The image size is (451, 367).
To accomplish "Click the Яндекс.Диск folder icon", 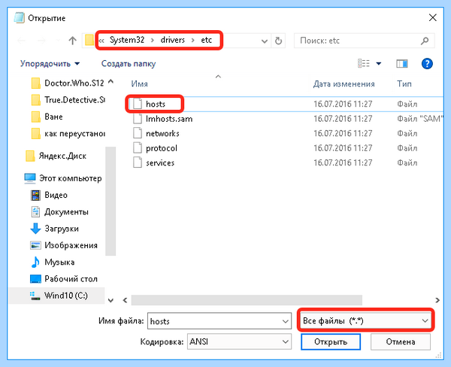I will pos(30,156).
